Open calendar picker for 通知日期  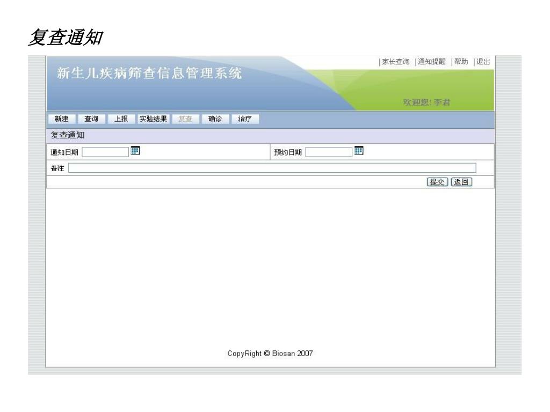coord(135,151)
